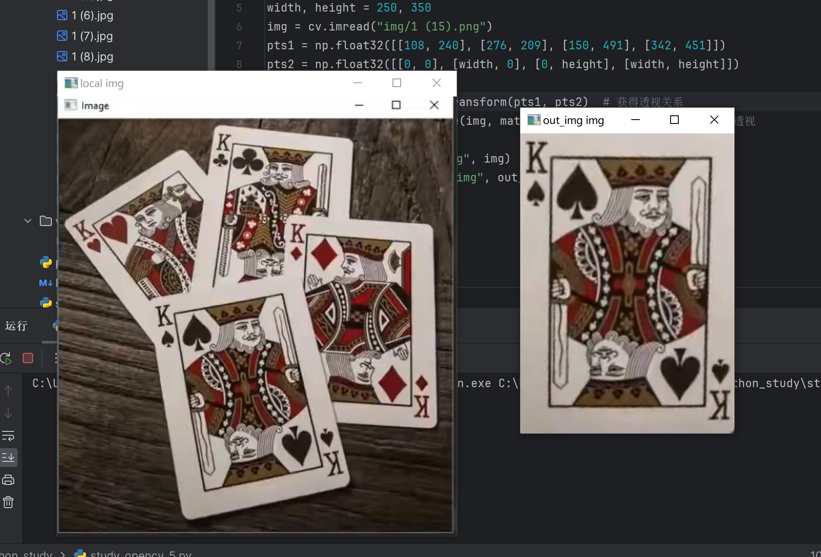This screenshot has height=557, width=821.
Task: Toggle soft-wrap in console
Action: click(8, 436)
